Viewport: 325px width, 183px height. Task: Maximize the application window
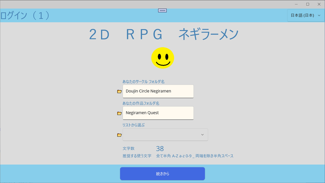pos(308,4)
